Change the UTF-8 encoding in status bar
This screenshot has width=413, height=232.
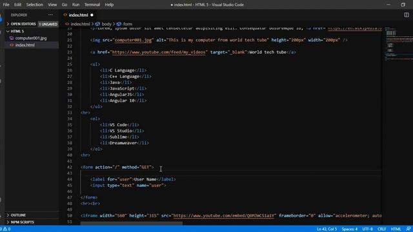(367, 229)
